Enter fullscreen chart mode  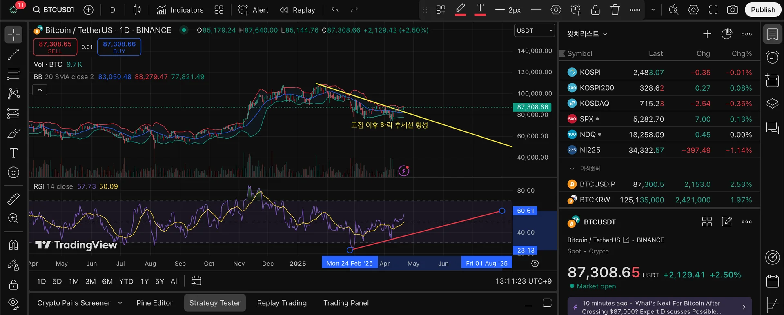tap(713, 10)
